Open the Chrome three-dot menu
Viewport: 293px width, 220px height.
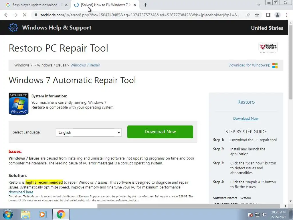click(x=287, y=15)
